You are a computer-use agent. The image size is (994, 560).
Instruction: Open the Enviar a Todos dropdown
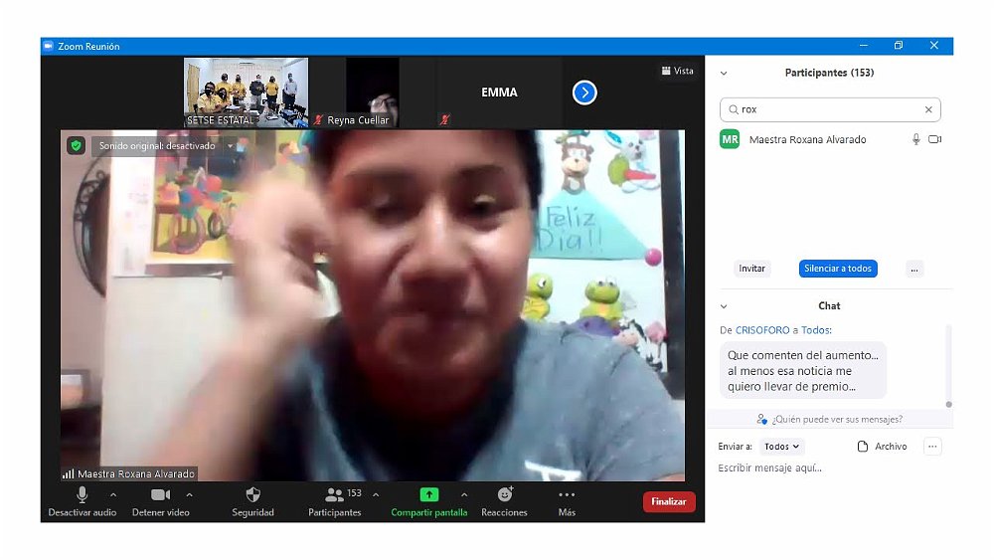coord(781,447)
